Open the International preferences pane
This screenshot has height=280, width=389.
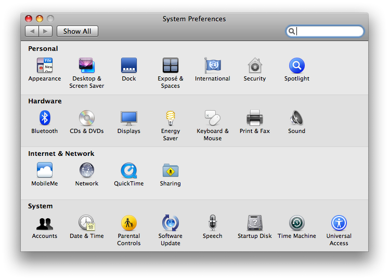click(x=212, y=66)
